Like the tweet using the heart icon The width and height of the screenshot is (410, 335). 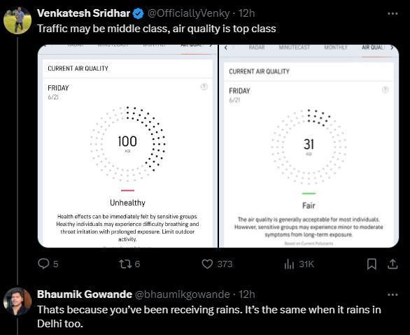(207, 264)
